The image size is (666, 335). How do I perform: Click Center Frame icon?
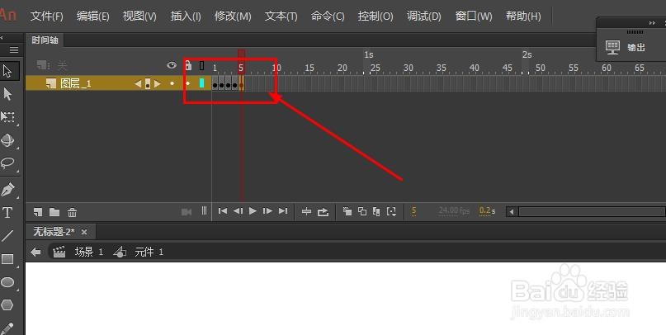(x=306, y=211)
